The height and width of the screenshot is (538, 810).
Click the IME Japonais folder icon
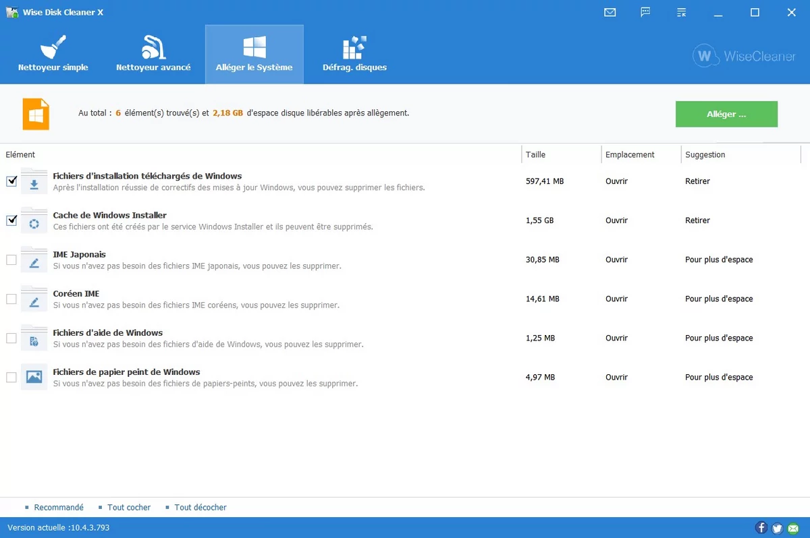tap(34, 260)
